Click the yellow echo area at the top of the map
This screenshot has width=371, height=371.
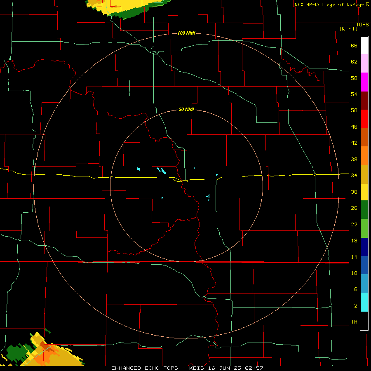click(x=128, y=7)
